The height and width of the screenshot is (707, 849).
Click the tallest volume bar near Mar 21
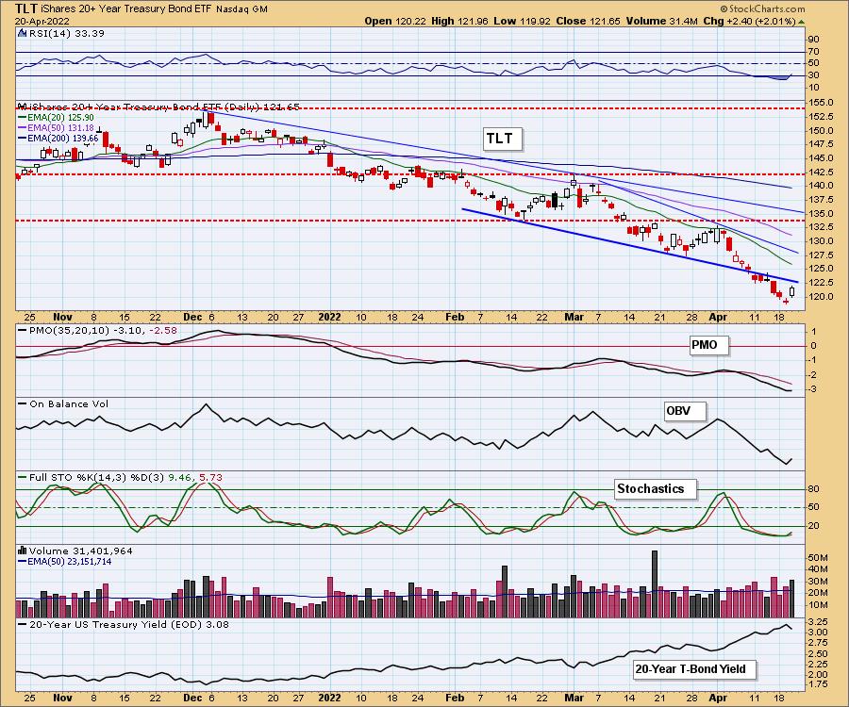click(654, 584)
